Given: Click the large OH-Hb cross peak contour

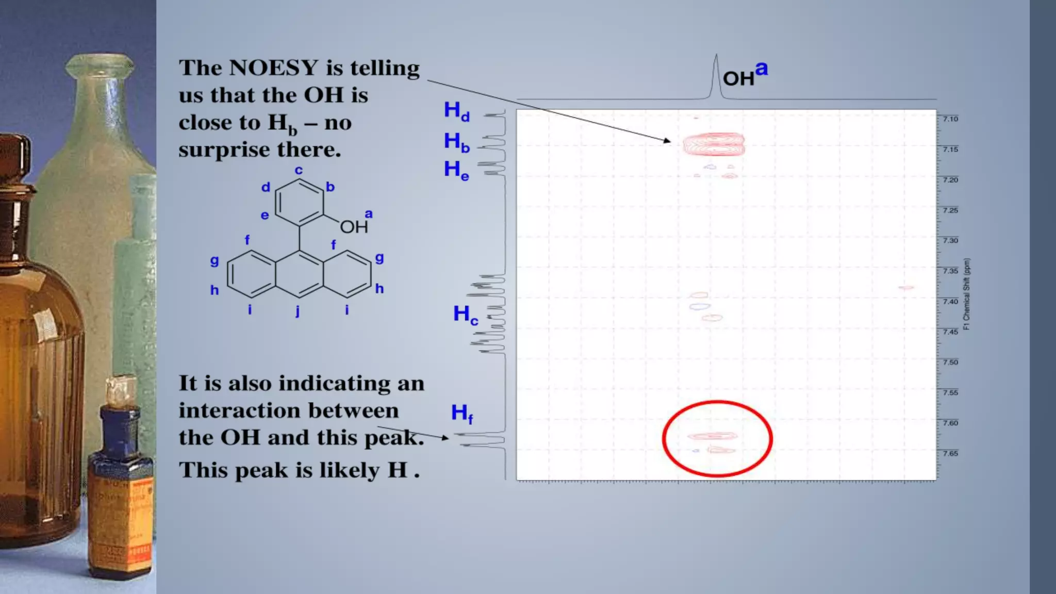Looking at the screenshot, I should pos(714,144).
